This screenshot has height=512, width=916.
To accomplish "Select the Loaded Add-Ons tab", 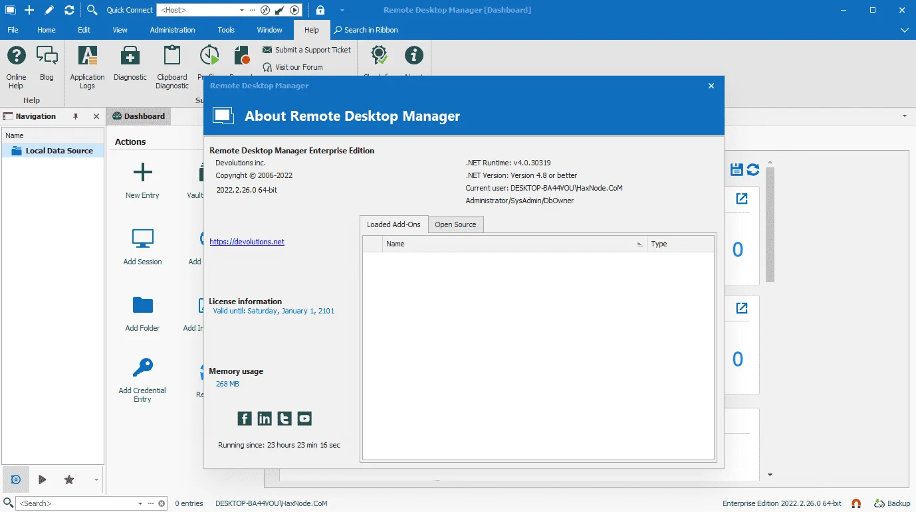I will tap(394, 224).
